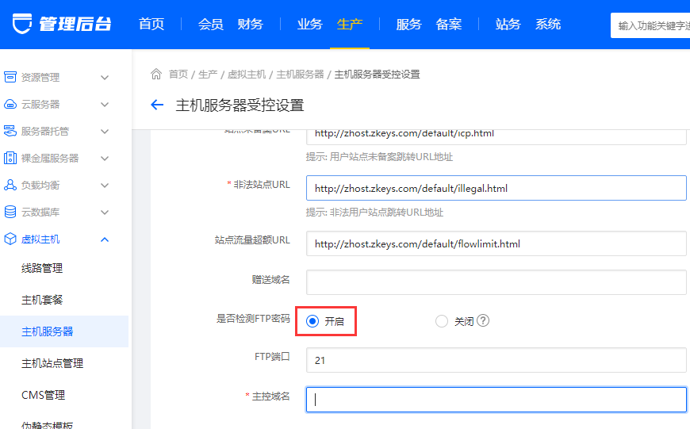Expand the 云服务器 menu chevron
The width and height of the screenshot is (690, 429).
point(105,105)
